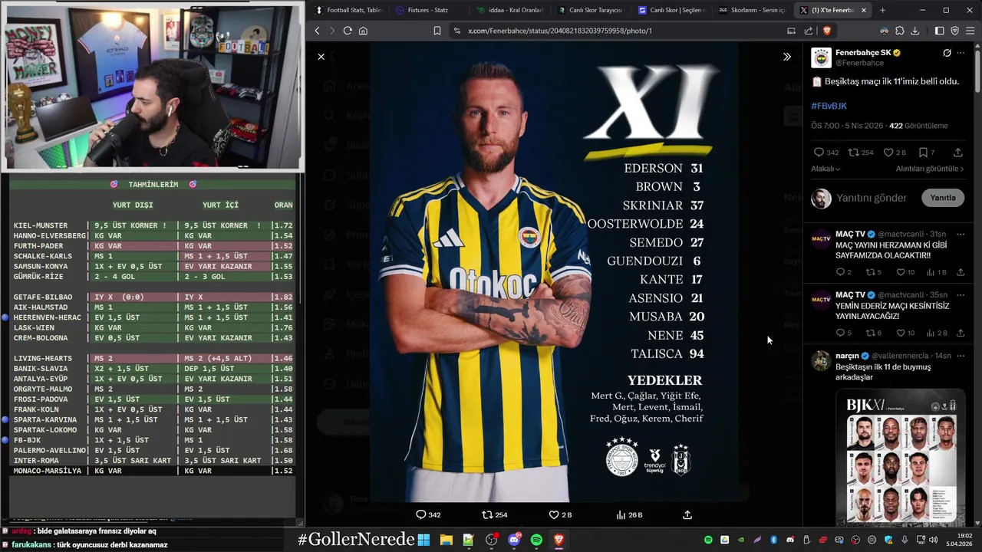
Task: Open the narçın profile name link
Action: [847, 356]
